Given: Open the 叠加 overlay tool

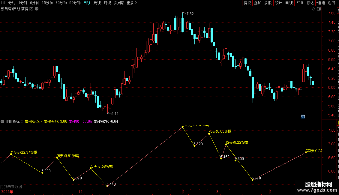Looking at the screenshot, I should tap(257, 3).
